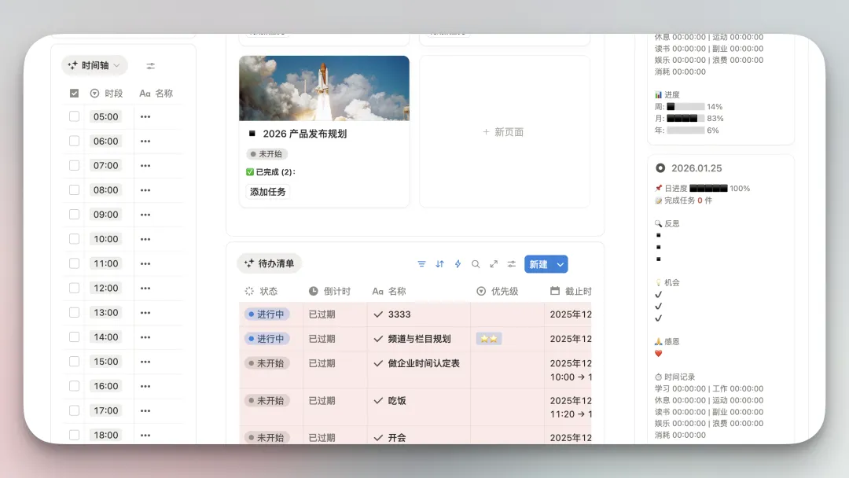The width and height of the screenshot is (849, 478).
Task: Toggle the header select-all checkbox in 时间轴
Action: point(74,93)
